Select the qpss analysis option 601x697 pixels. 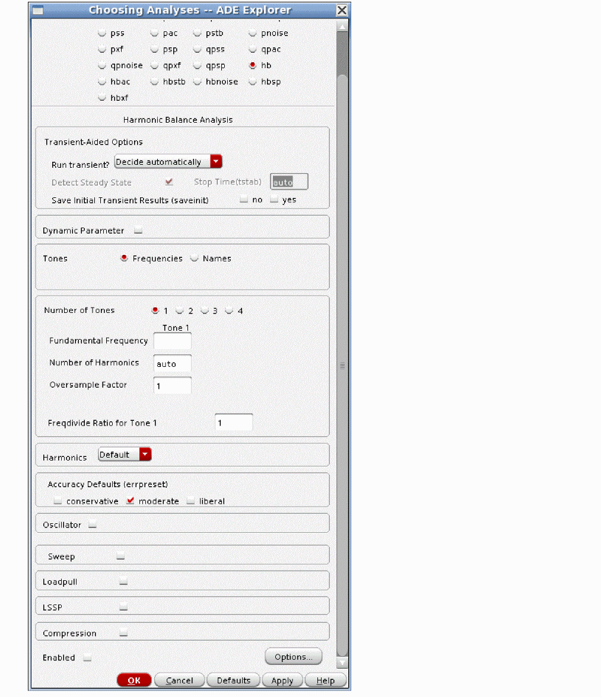[198, 49]
